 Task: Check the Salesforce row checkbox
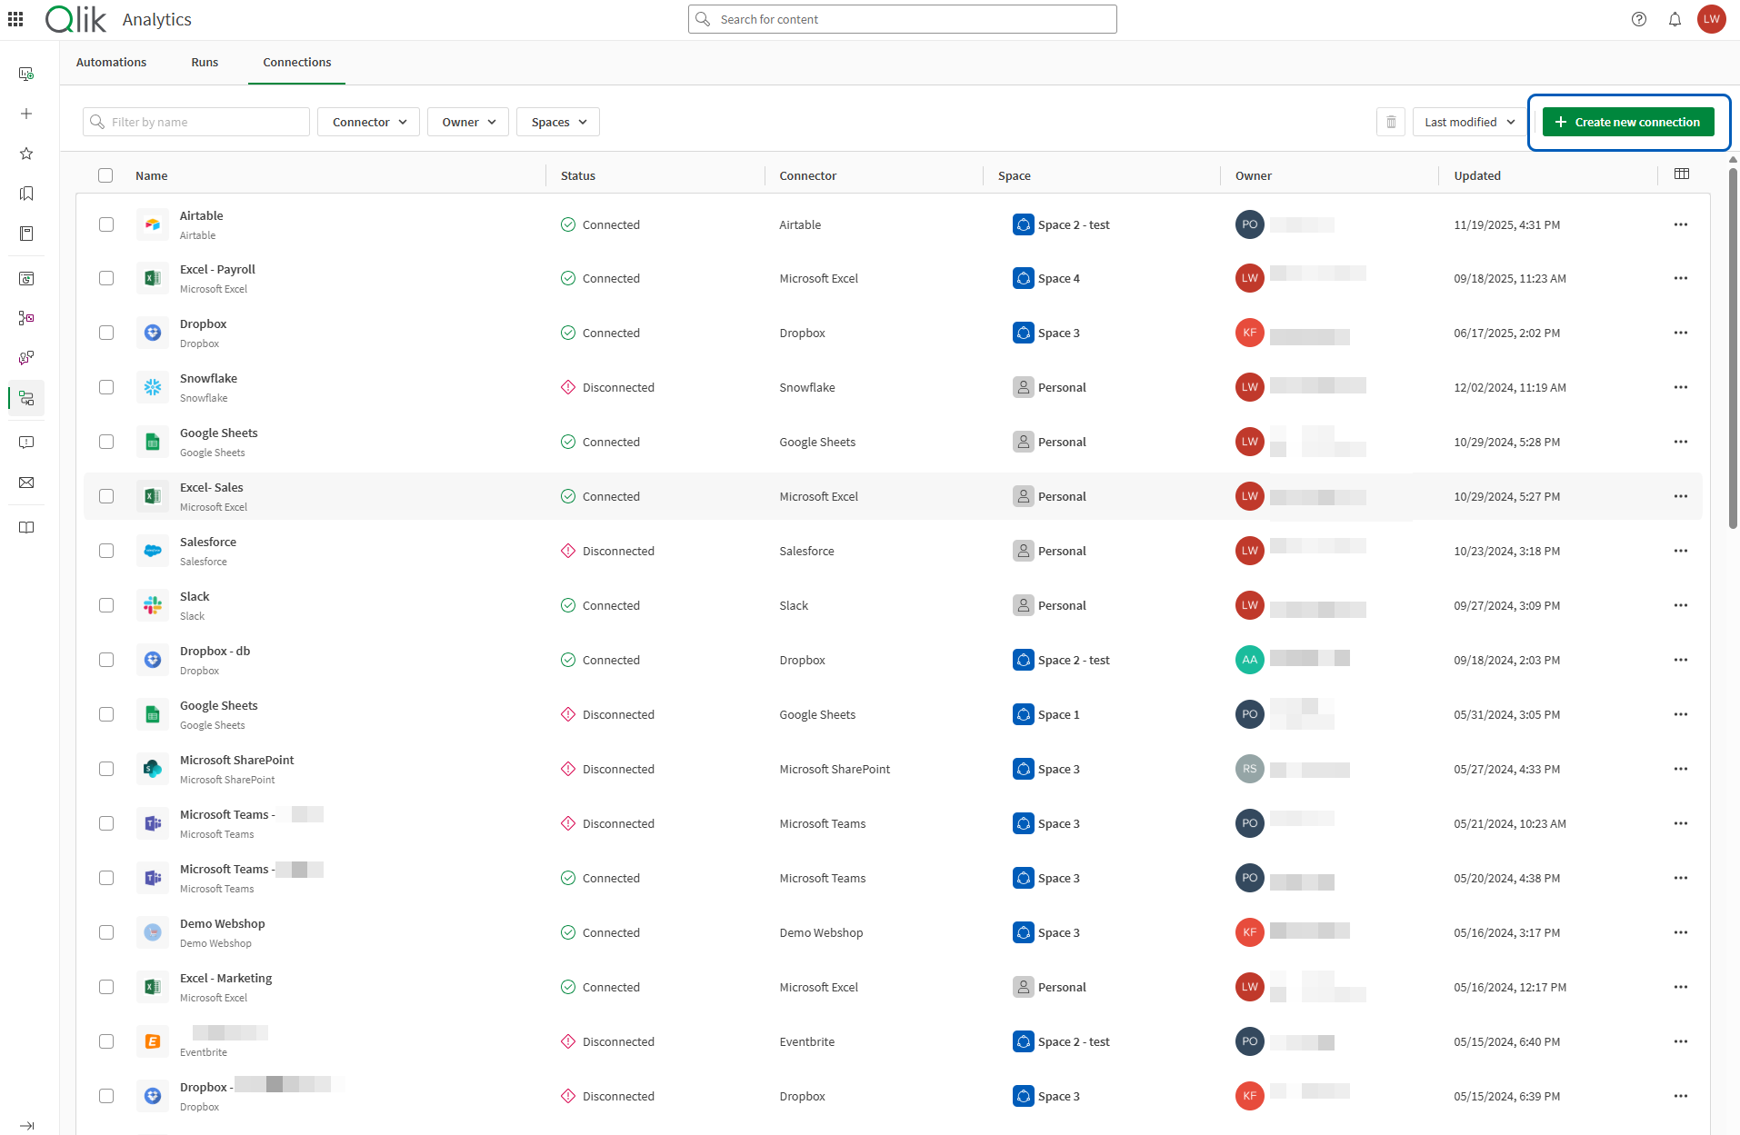[106, 551]
